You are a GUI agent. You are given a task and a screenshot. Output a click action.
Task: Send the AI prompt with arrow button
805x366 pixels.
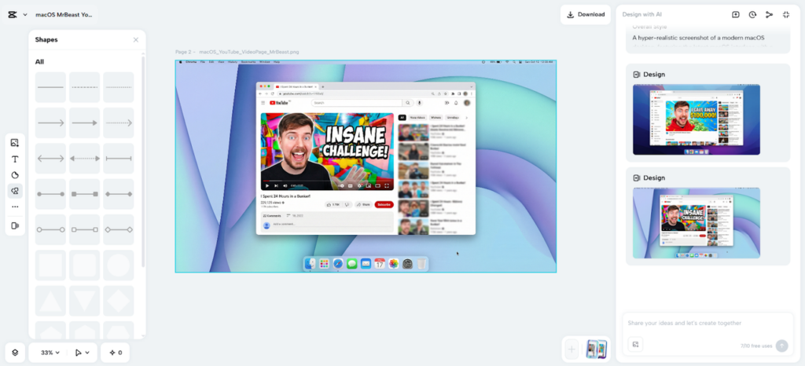[781, 346]
